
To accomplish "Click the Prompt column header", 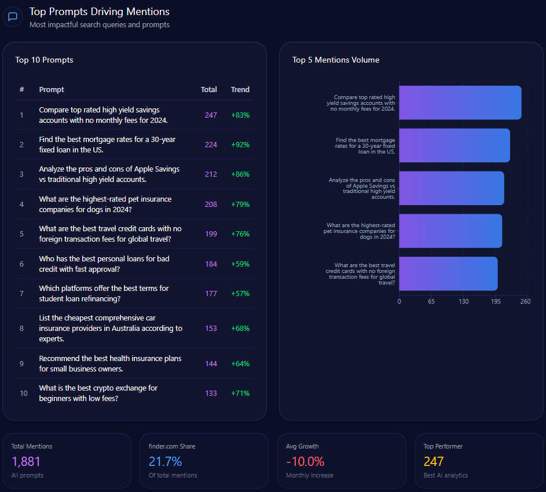I will 52,89.
